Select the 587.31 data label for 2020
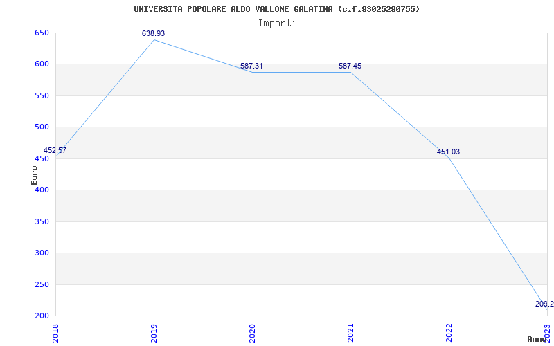Image resolution: width=554 pixels, height=346 pixels. pos(251,66)
